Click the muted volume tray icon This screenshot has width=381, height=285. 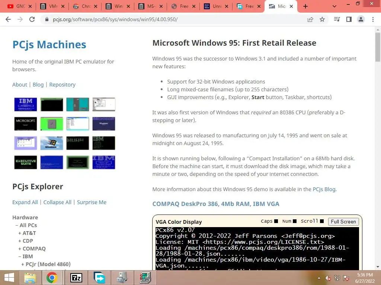tap(328, 278)
